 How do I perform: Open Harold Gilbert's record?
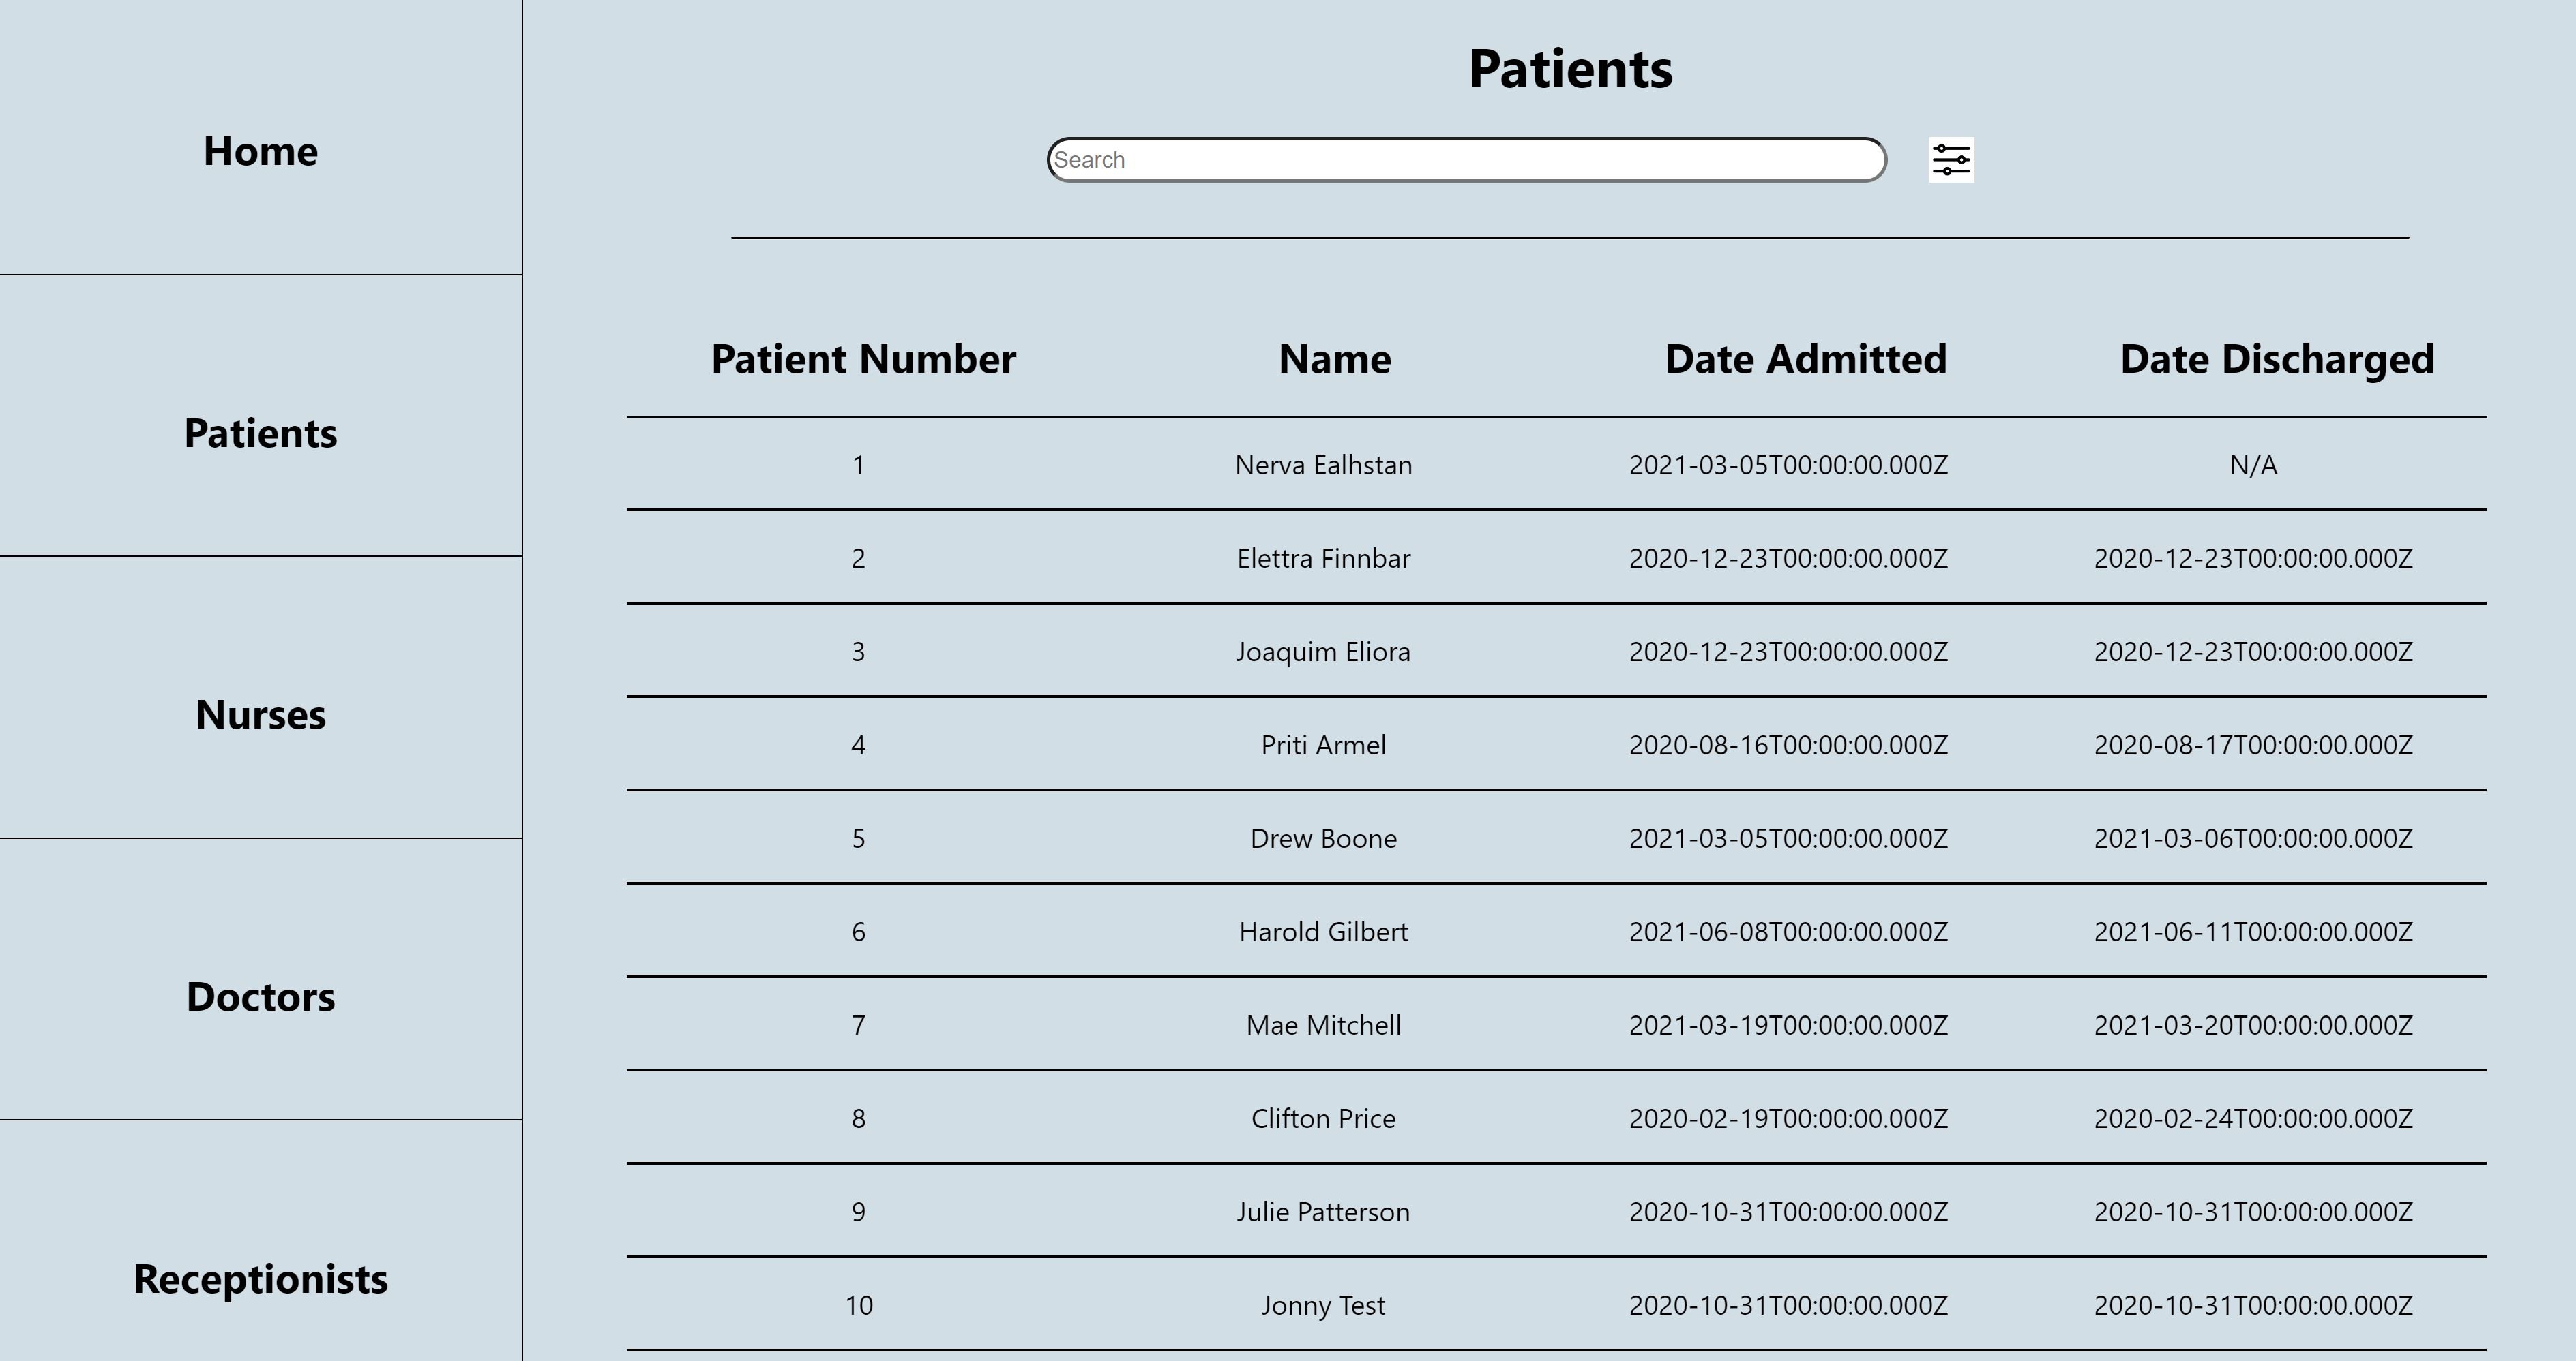pos(1323,932)
